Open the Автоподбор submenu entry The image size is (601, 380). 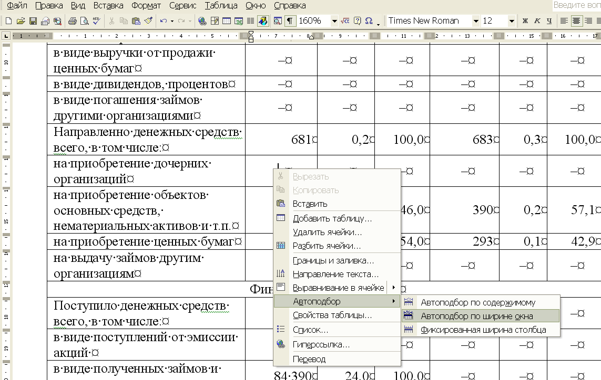pyautogui.click(x=337, y=302)
